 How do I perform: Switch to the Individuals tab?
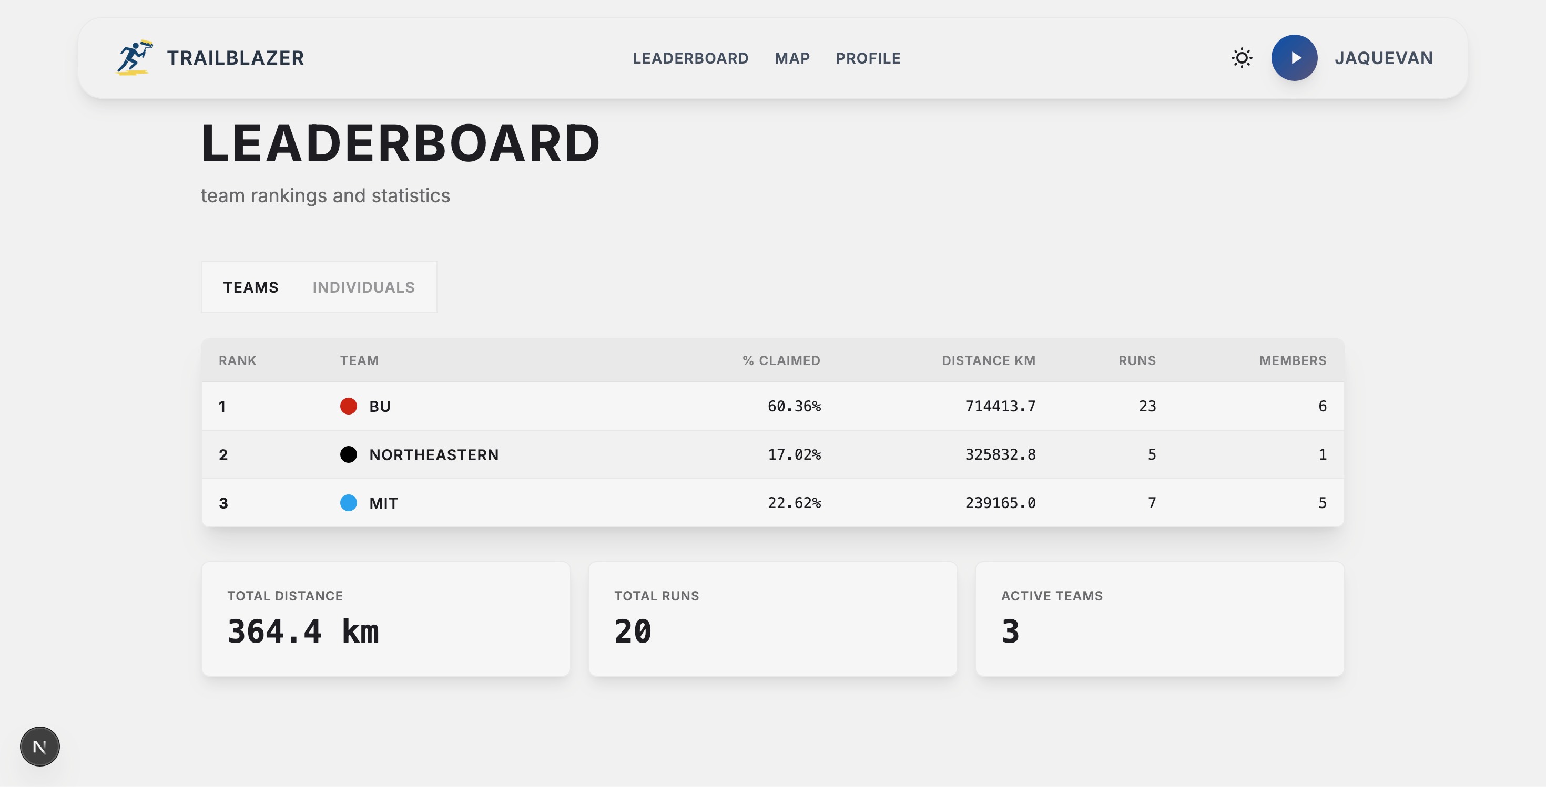363,287
